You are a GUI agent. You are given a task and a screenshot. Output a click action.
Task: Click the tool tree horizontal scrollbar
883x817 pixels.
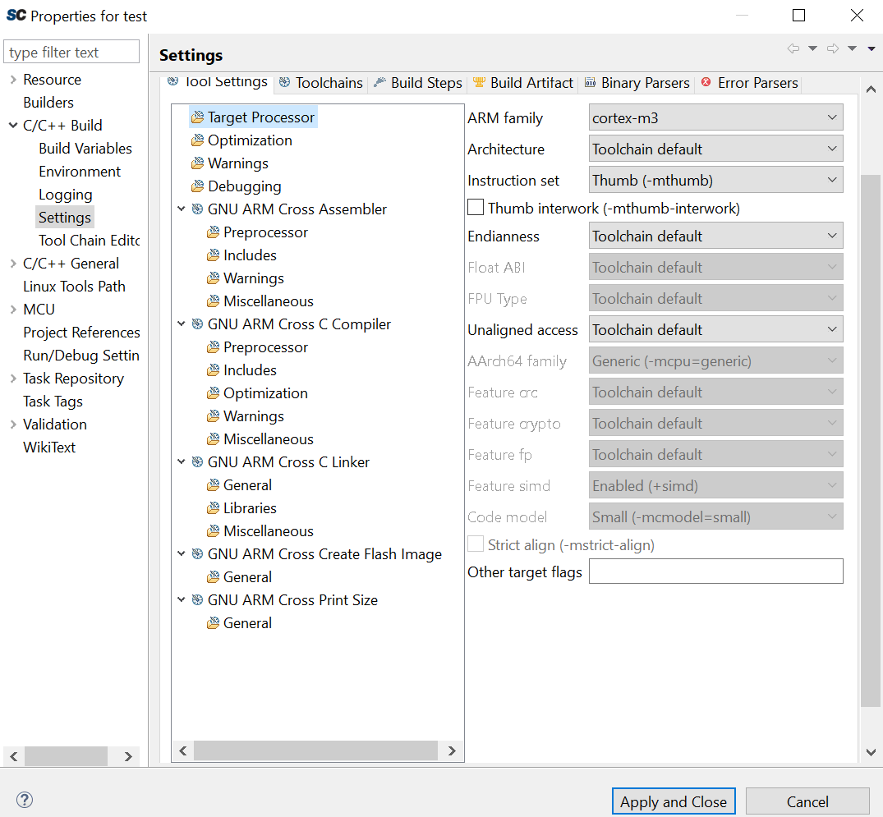pyautogui.click(x=315, y=750)
